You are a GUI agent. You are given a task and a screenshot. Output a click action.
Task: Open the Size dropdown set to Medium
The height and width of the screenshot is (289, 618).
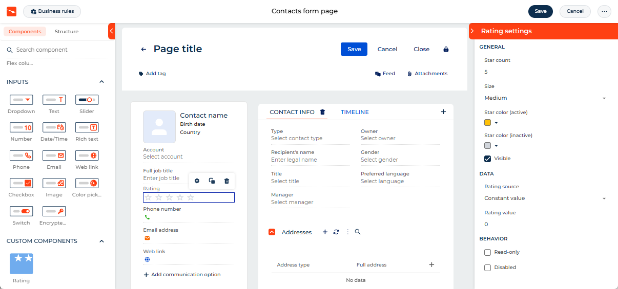coord(545,98)
